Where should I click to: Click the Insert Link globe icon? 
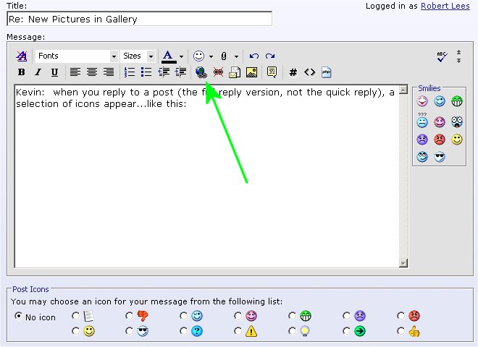[201, 72]
